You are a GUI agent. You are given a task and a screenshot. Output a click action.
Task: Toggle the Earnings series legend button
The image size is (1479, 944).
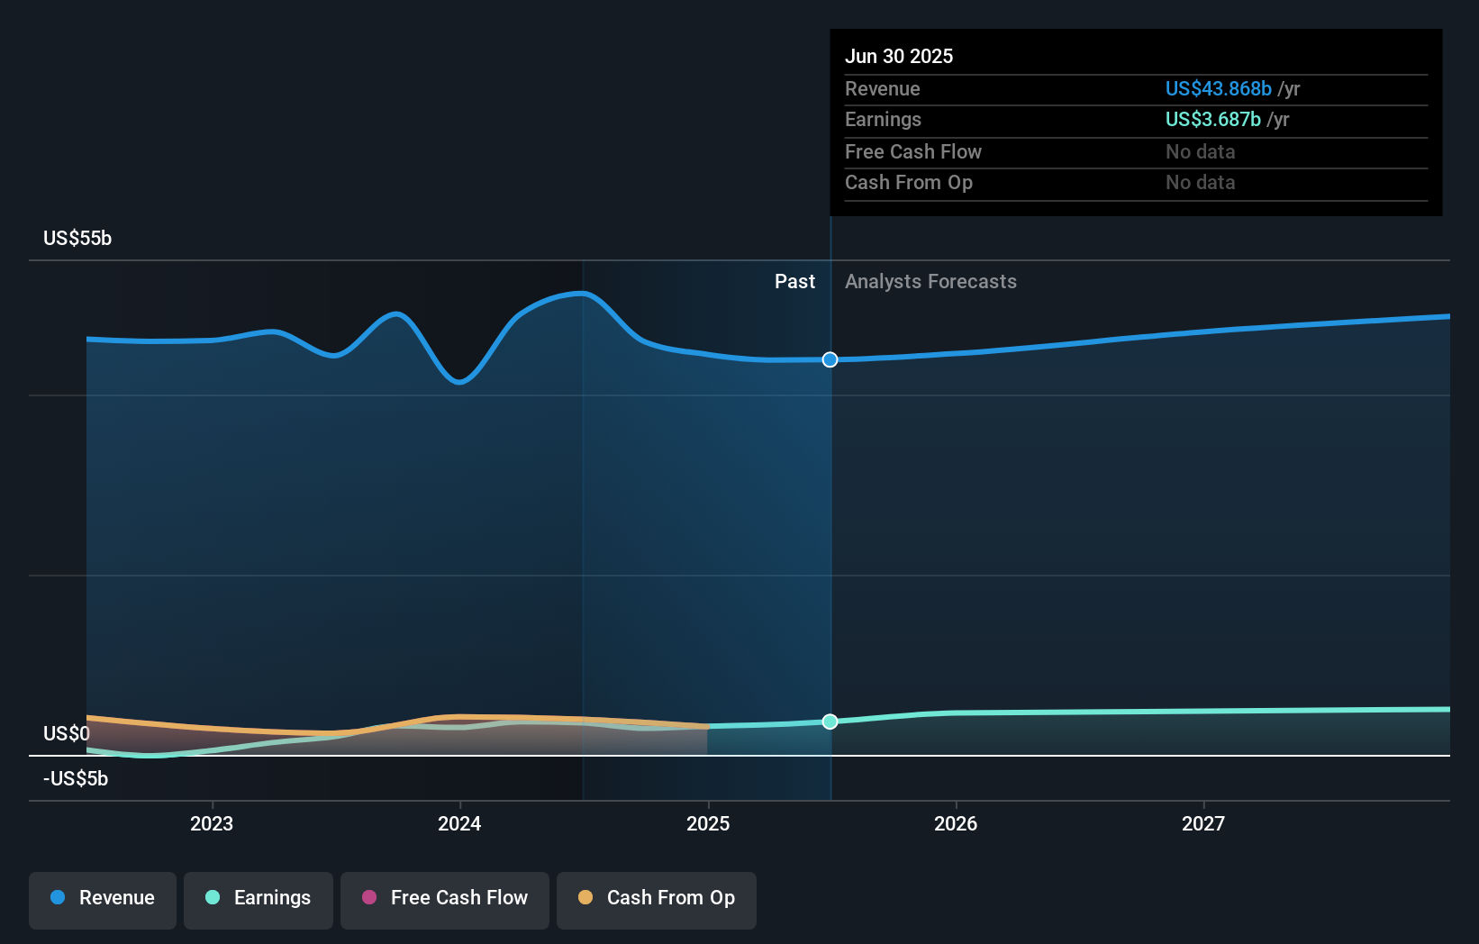pyautogui.click(x=259, y=900)
